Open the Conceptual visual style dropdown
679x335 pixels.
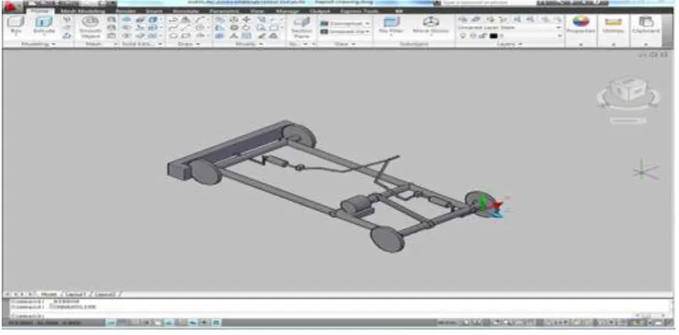[x=345, y=24]
